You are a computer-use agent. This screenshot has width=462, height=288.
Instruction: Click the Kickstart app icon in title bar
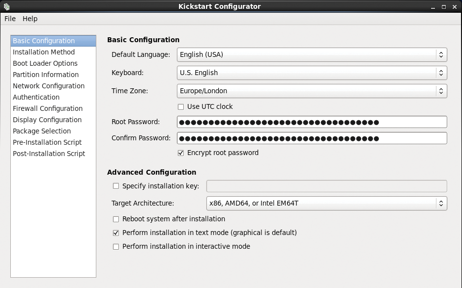pos(6,6)
